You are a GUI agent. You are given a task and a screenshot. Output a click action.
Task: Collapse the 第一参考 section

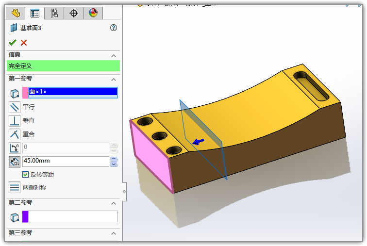(x=114, y=79)
